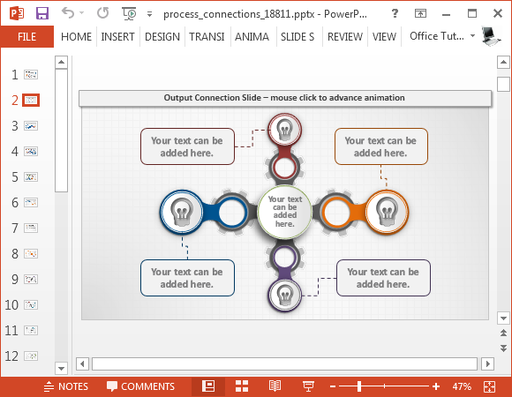Save the presentation with the floppy icon

(x=42, y=13)
